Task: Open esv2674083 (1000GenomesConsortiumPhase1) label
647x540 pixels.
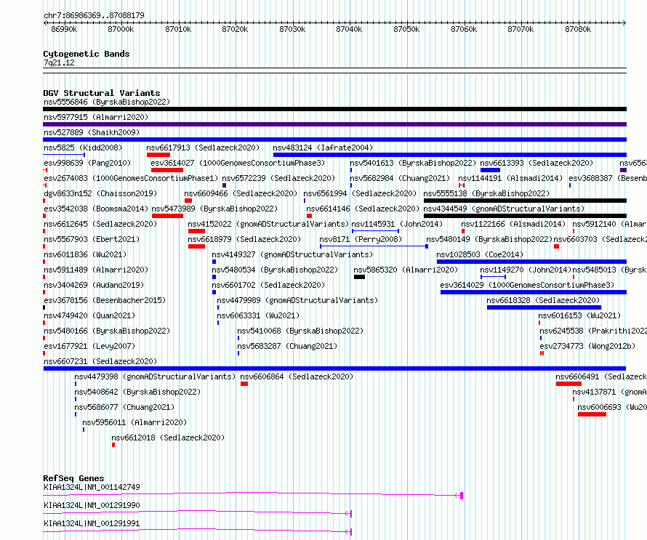Action: click(131, 178)
